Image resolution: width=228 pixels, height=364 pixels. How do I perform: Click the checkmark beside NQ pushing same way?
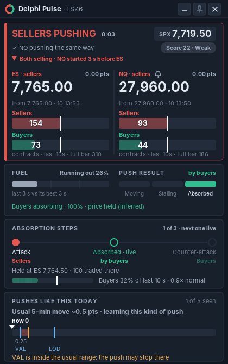pos(14,48)
